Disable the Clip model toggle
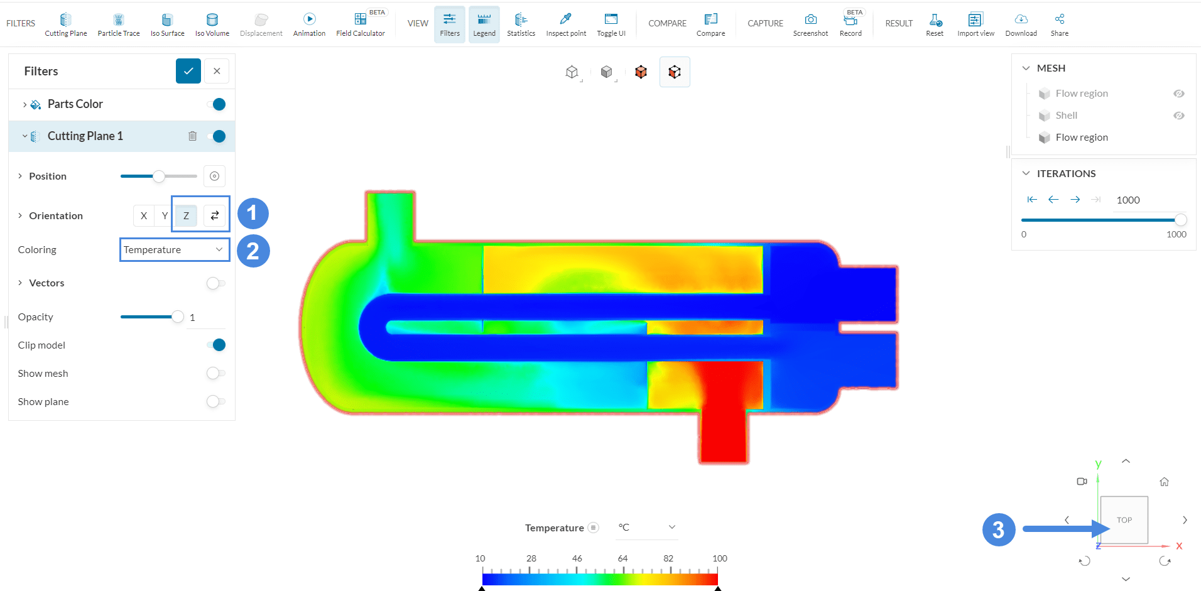 pos(217,345)
